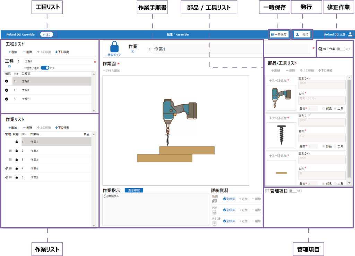The width and height of the screenshot is (355, 256).
Task: Enable the 修正作業 toggle switch
Action: pos(340,49)
